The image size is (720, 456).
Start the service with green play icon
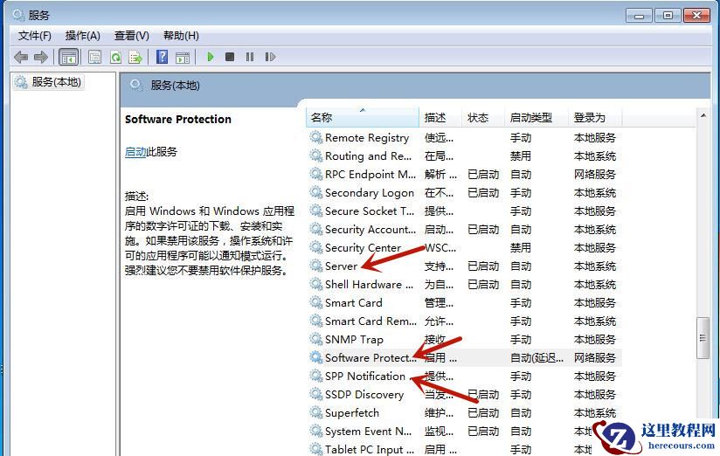(211, 57)
